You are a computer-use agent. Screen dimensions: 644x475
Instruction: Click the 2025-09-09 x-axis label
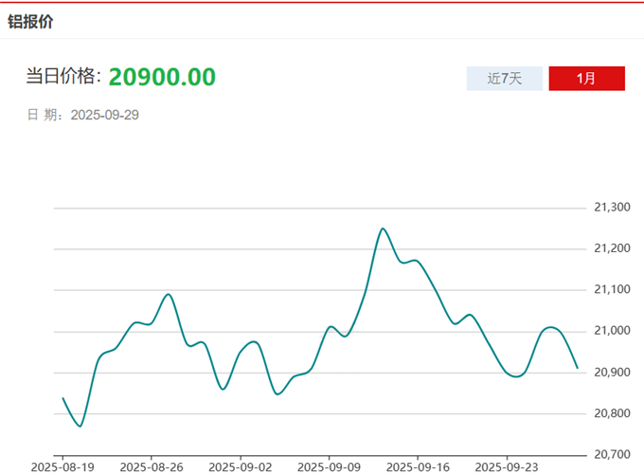coord(330,466)
